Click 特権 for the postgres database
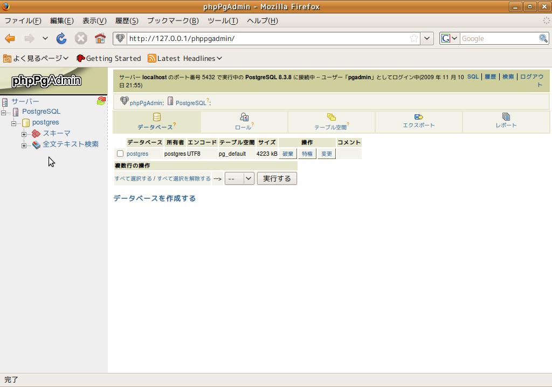 click(x=307, y=154)
